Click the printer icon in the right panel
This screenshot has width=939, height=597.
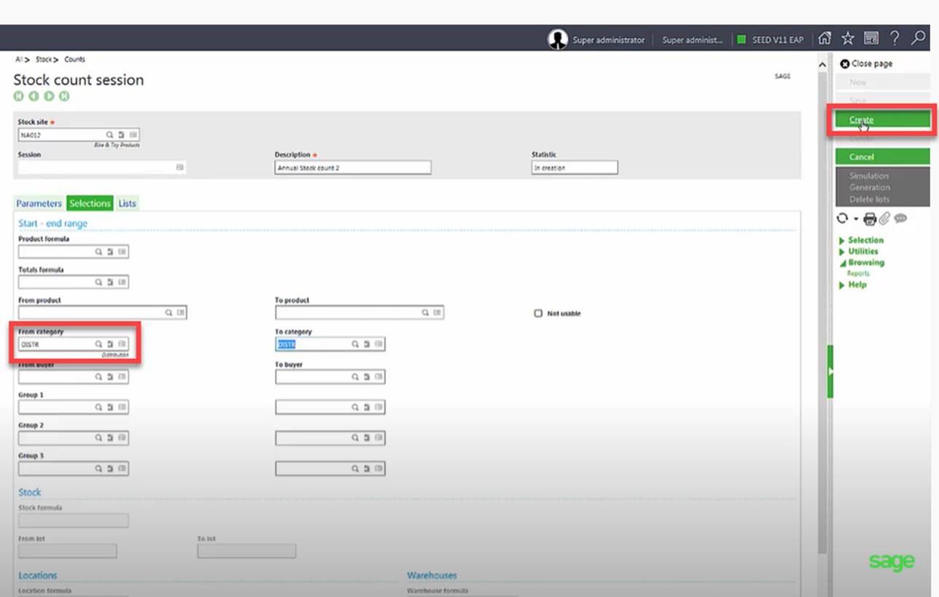[870, 218]
